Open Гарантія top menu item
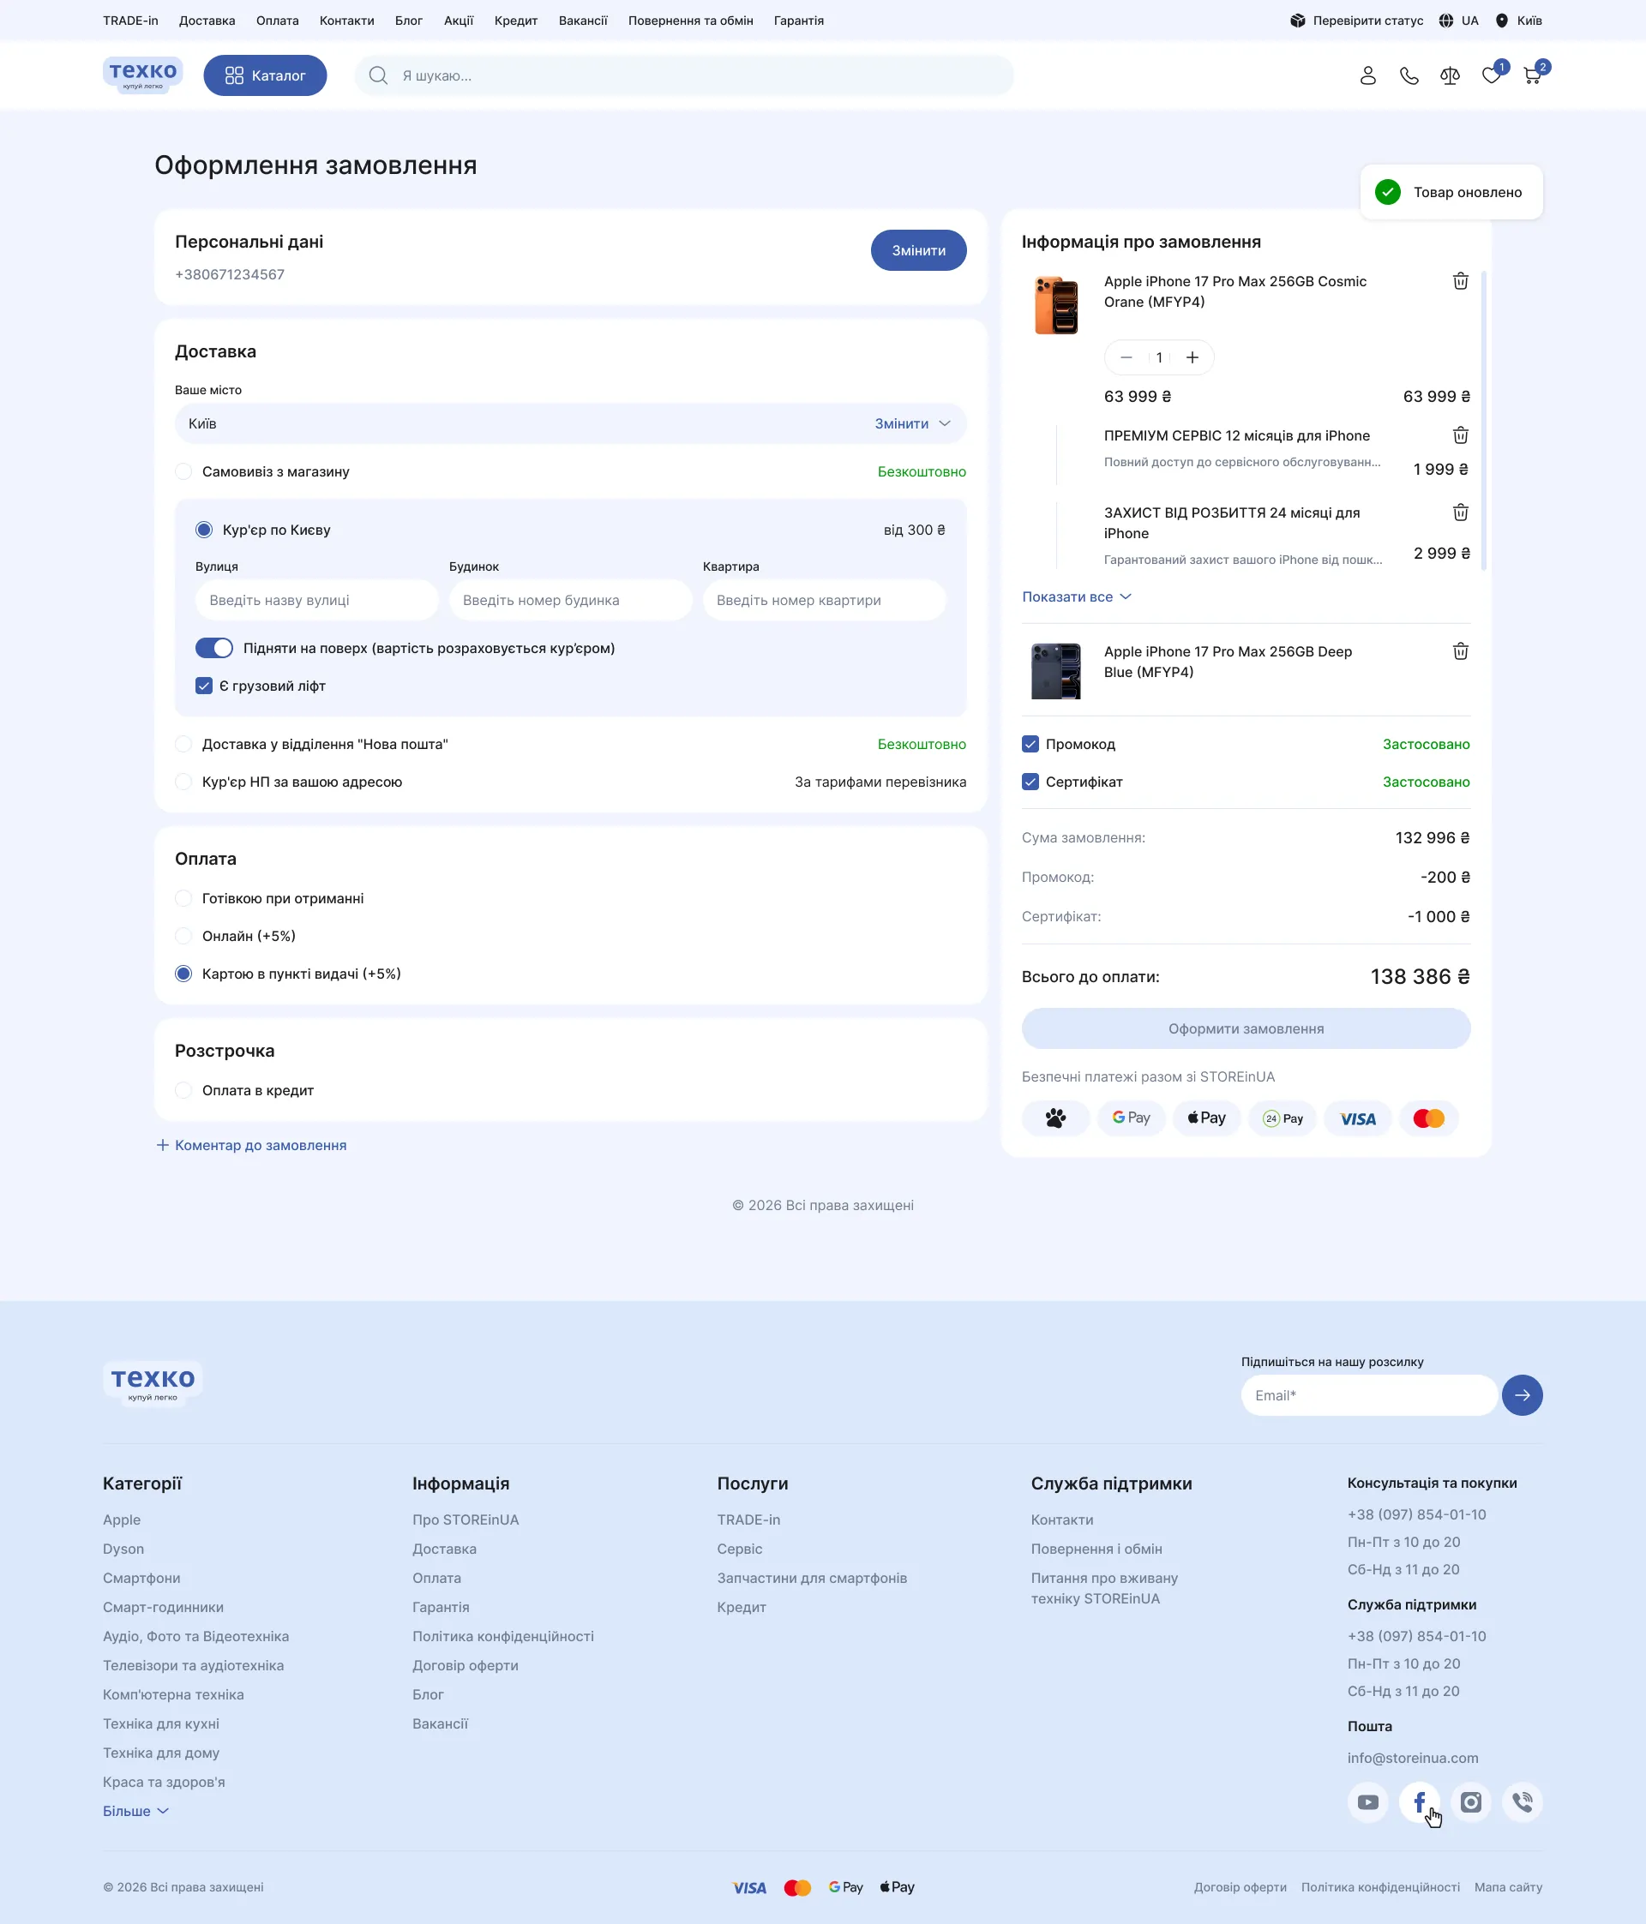The image size is (1646, 1924). [799, 21]
